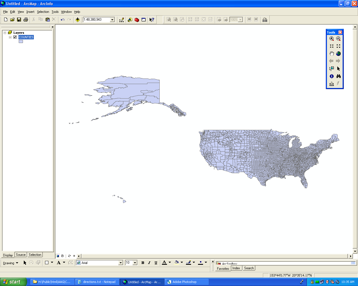Screen dimensions: 358x286
Task: Switch to the Source tab
Action: (21, 255)
